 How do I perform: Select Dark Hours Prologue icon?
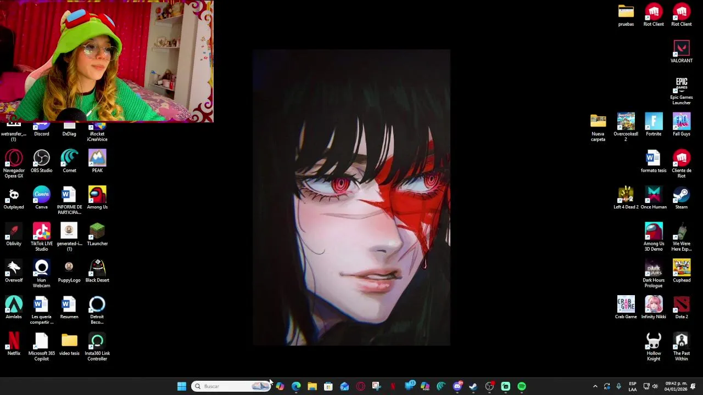coord(654,274)
